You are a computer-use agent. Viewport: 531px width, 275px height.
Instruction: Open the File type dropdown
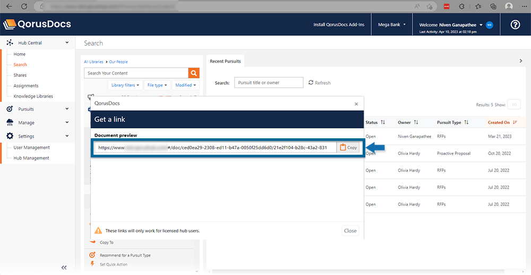(x=157, y=85)
